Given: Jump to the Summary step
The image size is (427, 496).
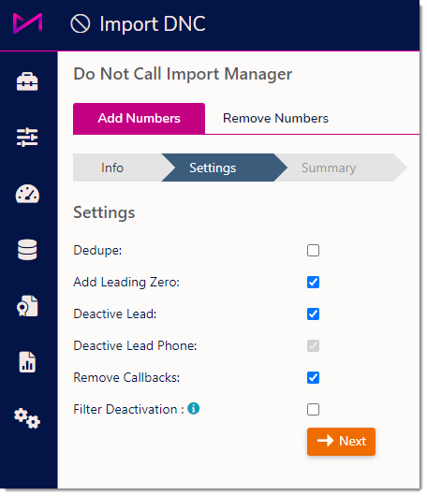Looking at the screenshot, I should click(x=329, y=168).
